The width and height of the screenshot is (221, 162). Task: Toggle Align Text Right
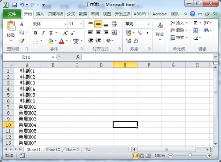106,32
